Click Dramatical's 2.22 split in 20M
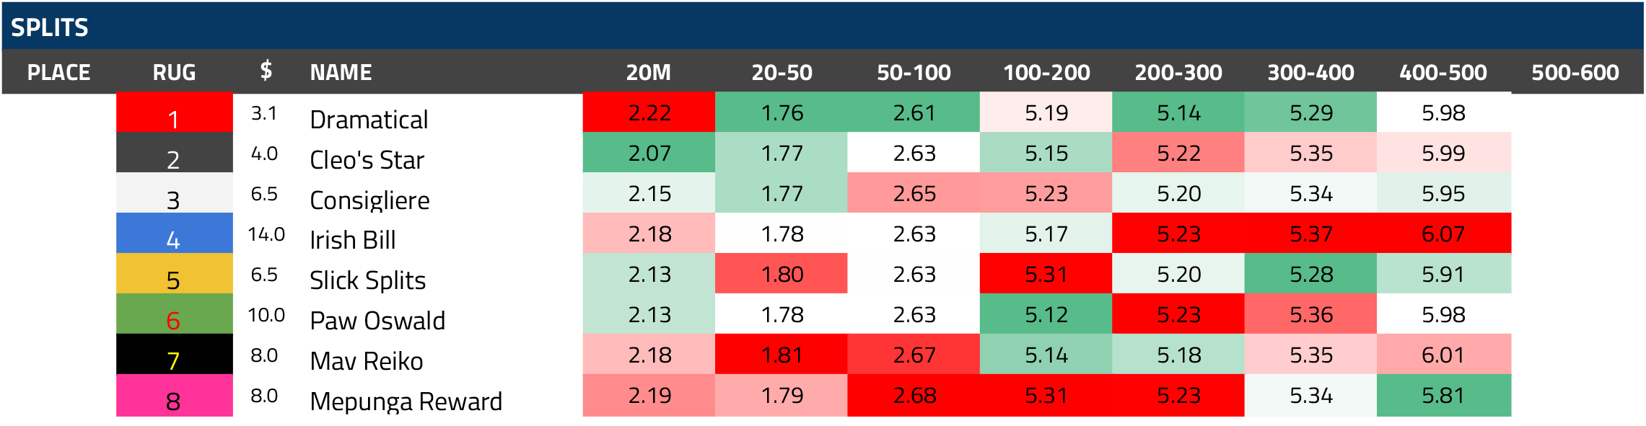This screenshot has height=426, width=1646. pos(649,113)
